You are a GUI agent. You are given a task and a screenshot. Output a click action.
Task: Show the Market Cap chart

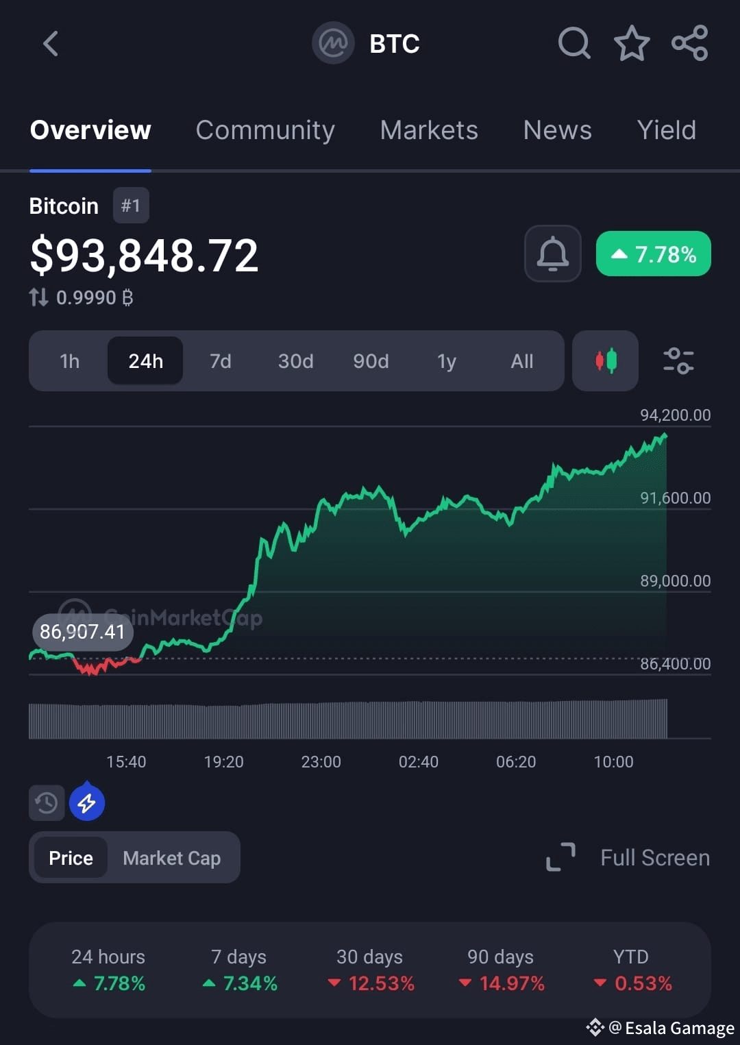tap(172, 858)
